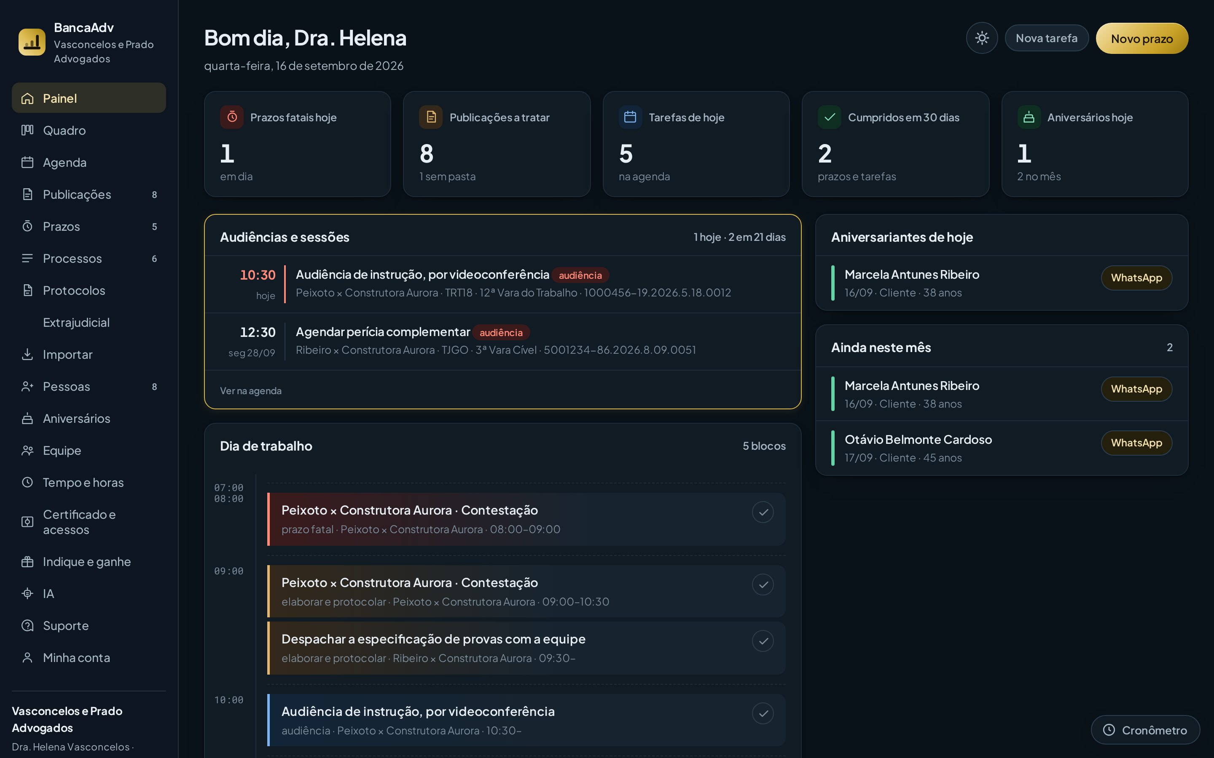Viewport: 1214px width, 758px height.
Task: Click the Equipe group icon
Action: [27, 450]
